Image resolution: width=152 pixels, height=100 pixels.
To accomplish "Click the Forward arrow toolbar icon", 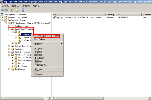I will click(6, 10).
